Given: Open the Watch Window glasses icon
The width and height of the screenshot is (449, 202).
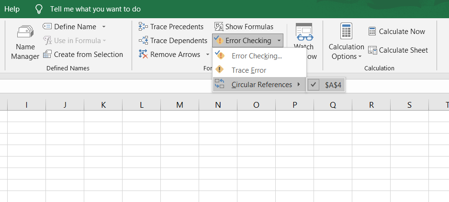Looking at the screenshot, I should tap(303, 33).
